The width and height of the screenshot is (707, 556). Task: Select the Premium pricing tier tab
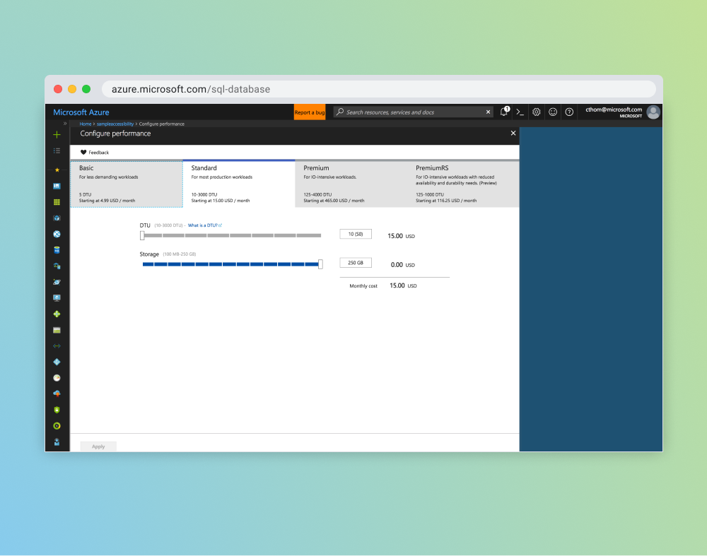(x=351, y=184)
